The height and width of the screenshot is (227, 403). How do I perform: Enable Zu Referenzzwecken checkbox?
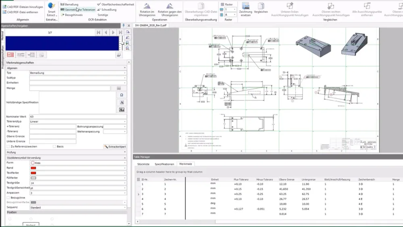point(8,146)
